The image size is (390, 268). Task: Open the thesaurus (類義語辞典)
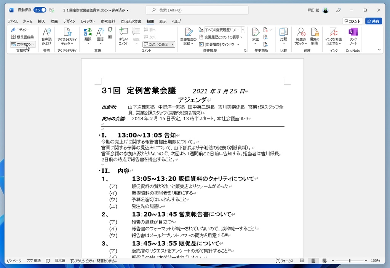point(22,37)
